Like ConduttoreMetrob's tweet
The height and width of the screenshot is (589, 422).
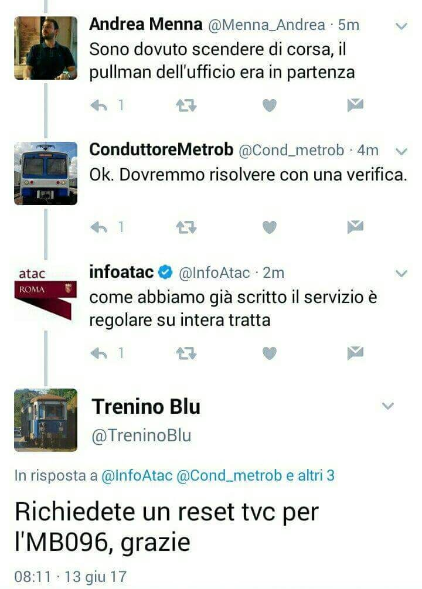click(269, 227)
